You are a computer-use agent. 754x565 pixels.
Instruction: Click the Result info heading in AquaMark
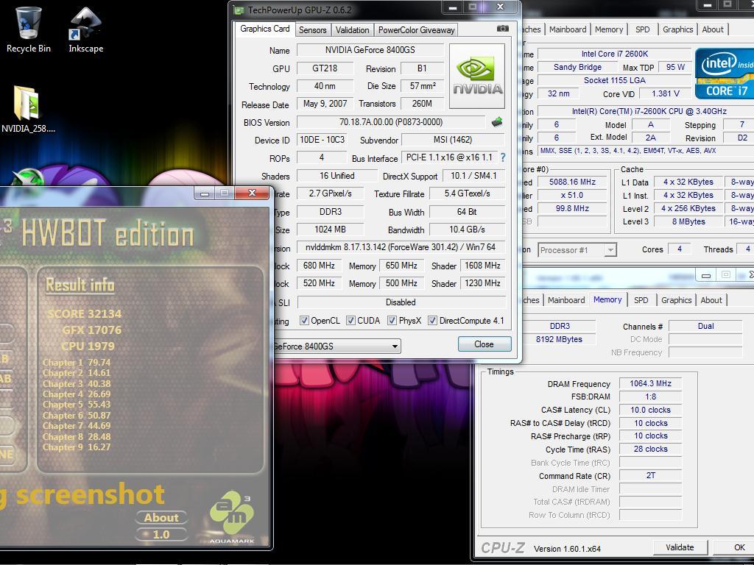80,285
